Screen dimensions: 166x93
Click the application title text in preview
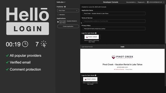coord(122,65)
